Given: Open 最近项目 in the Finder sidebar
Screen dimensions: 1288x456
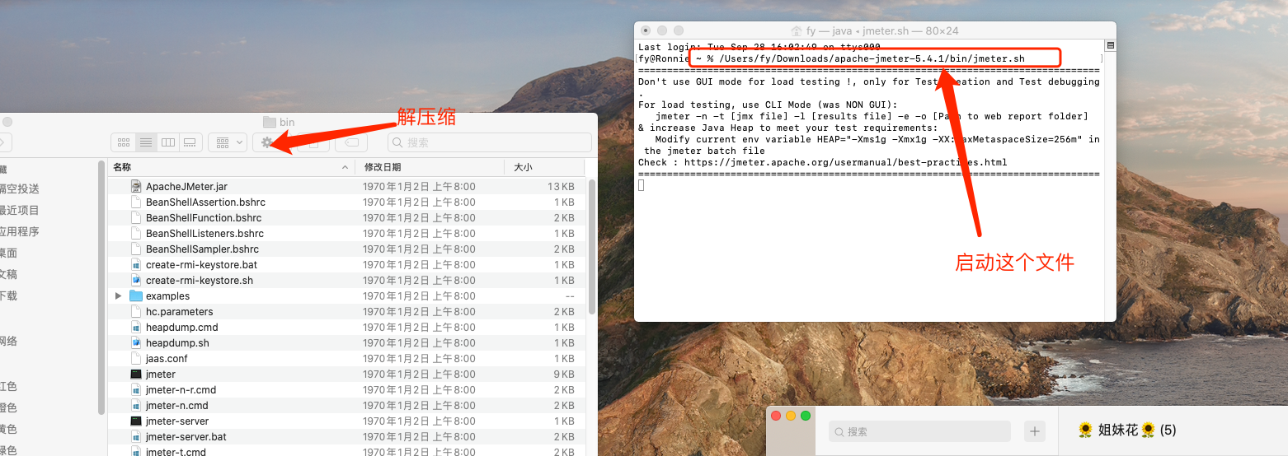Looking at the screenshot, I should click(x=19, y=211).
